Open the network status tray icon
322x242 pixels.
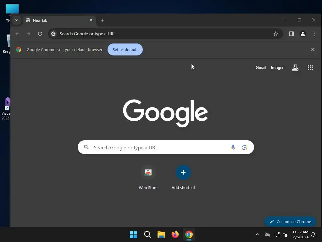[x=277, y=234]
